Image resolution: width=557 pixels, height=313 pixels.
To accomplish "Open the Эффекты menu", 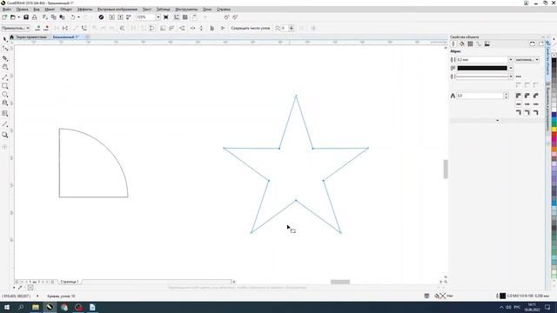I will pos(84,10).
